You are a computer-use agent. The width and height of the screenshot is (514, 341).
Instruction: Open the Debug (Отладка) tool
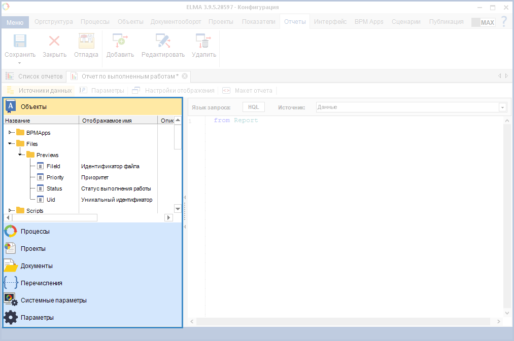click(x=86, y=42)
